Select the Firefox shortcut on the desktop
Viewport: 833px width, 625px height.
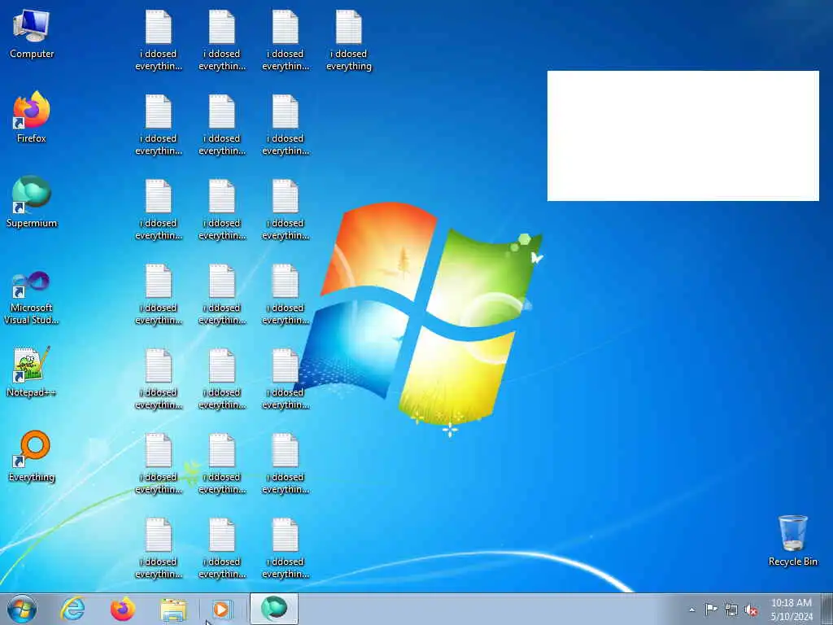[x=32, y=118]
